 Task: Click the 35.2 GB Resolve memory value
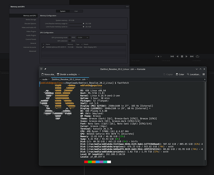click(88, 23)
